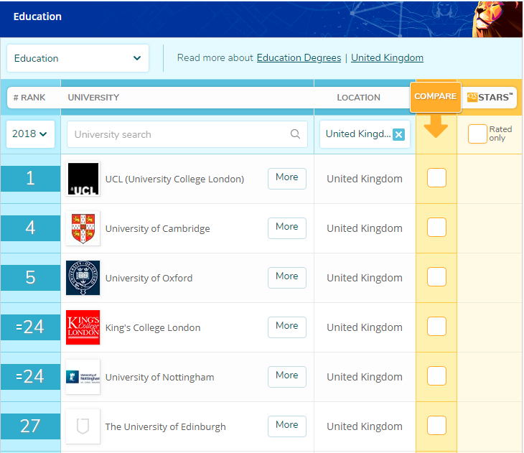
Task: Enable the Rated only checkbox
Action: (477, 134)
